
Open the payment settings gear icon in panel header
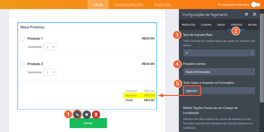[x=246, y=14]
